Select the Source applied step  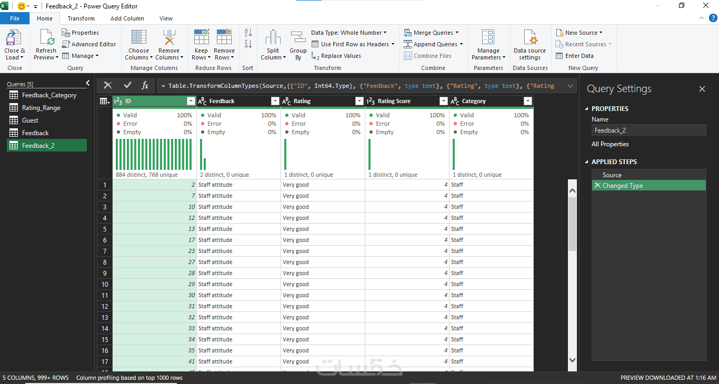coord(648,175)
